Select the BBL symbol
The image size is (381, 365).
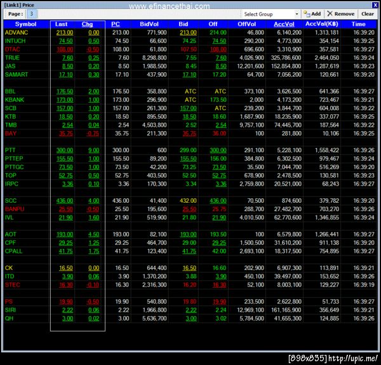click(x=10, y=91)
